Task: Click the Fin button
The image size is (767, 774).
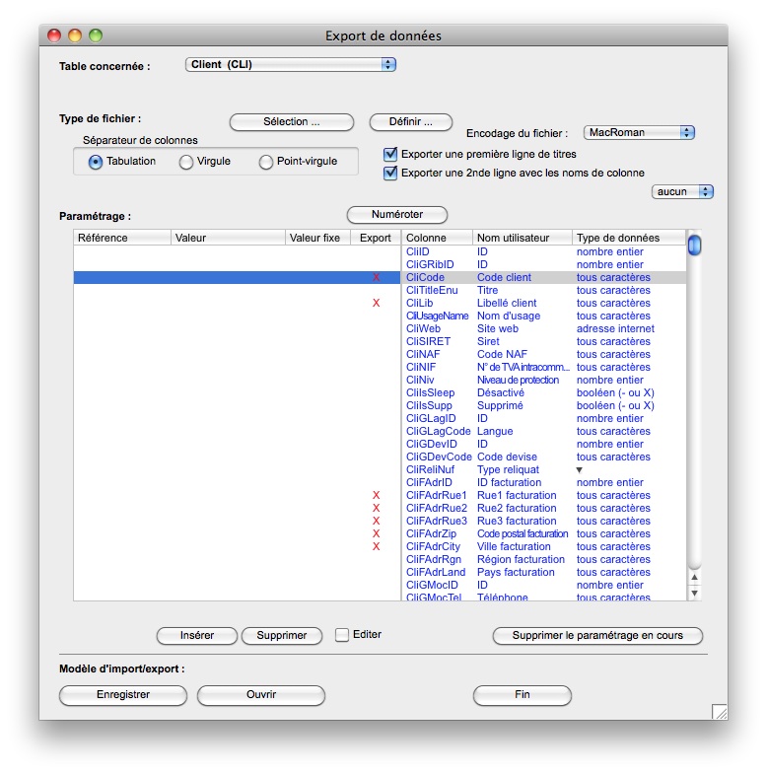Action: (x=523, y=695)
